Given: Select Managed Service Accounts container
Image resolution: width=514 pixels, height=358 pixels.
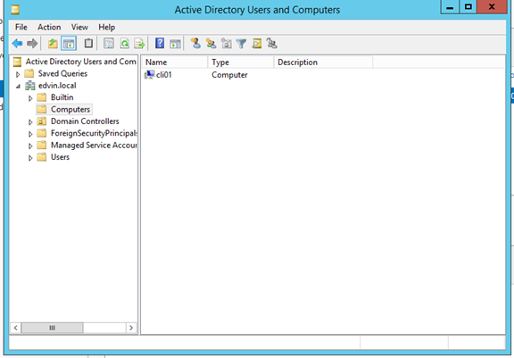Looking at the screenshot, I should (94, 146).
